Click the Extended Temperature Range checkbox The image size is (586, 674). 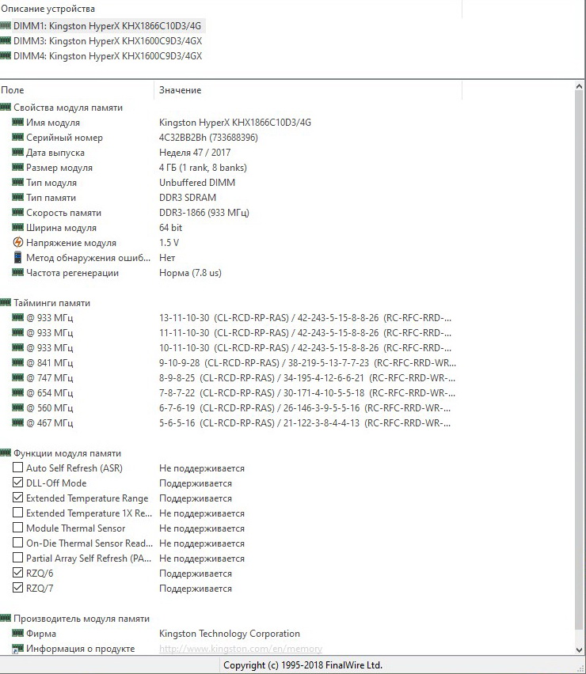point(17,498)
